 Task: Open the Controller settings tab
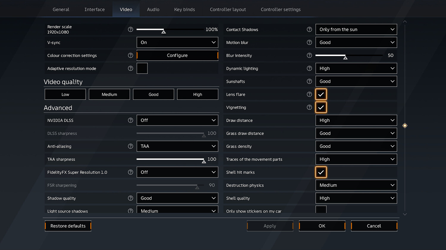click(280, 9)
